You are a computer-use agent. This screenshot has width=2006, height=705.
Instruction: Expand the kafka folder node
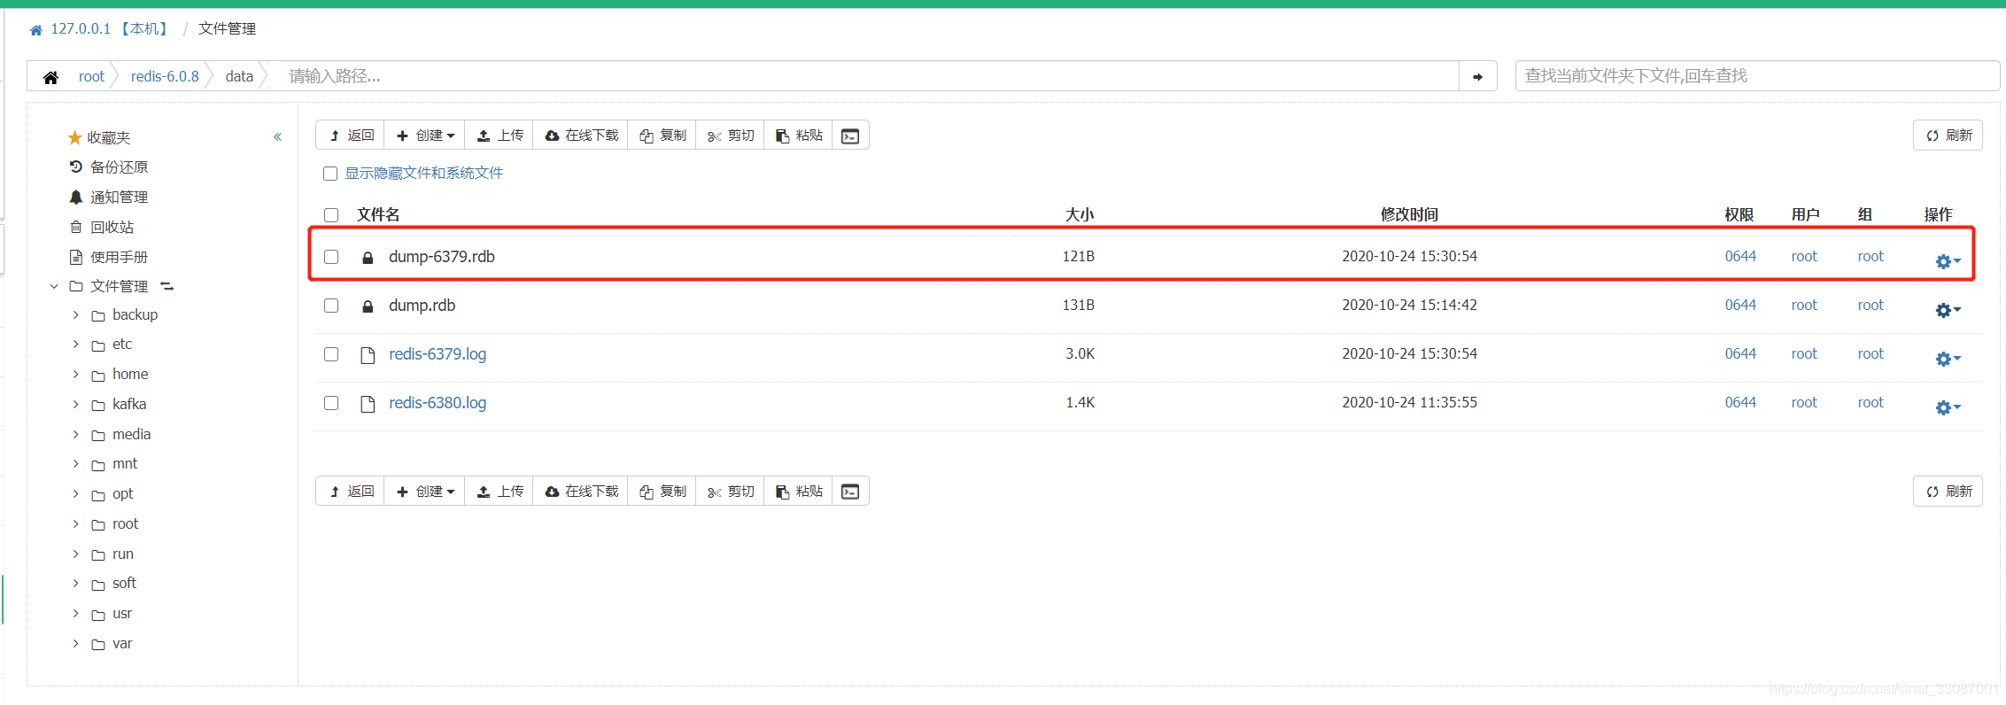pyautogui.click(x=75, y=404)
